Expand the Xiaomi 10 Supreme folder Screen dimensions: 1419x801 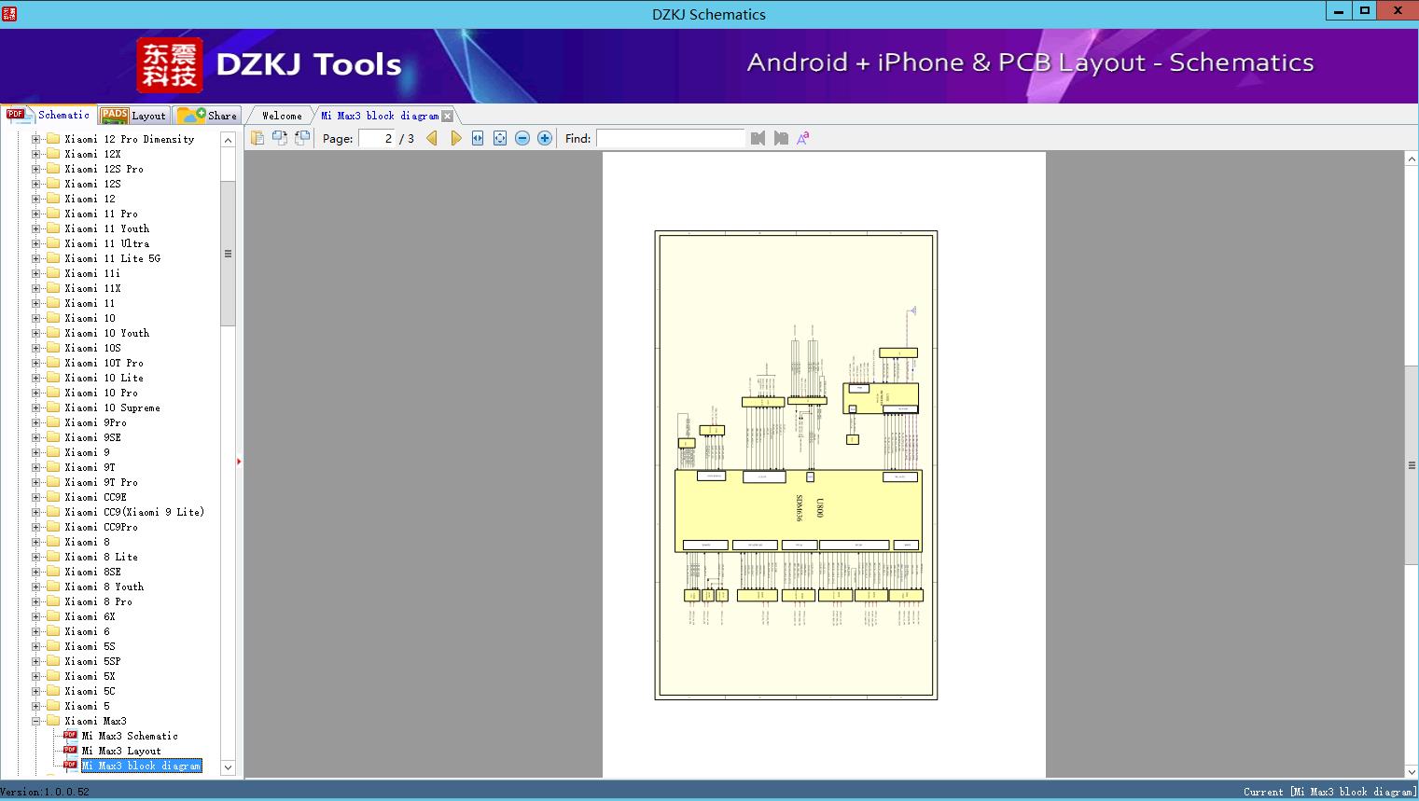click(x=35, y=407)
